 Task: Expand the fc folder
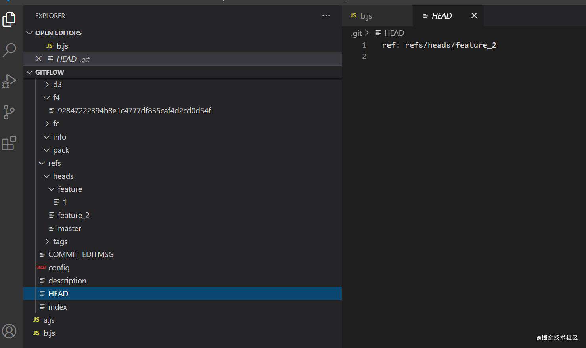[182, 124]
